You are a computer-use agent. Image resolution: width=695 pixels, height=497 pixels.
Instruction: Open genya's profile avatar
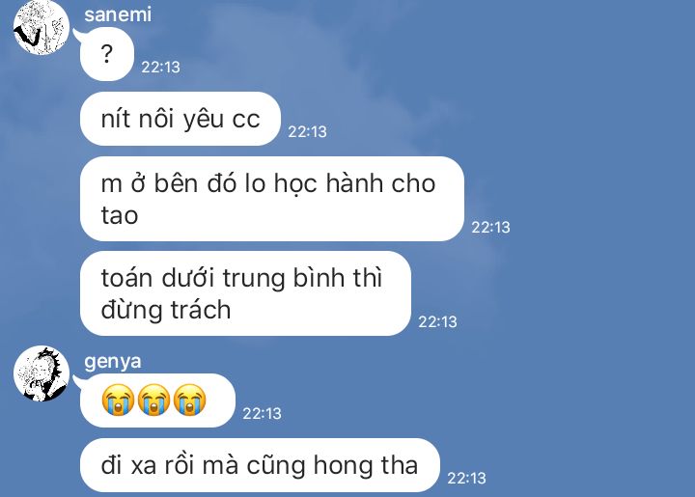coord(42,373)
